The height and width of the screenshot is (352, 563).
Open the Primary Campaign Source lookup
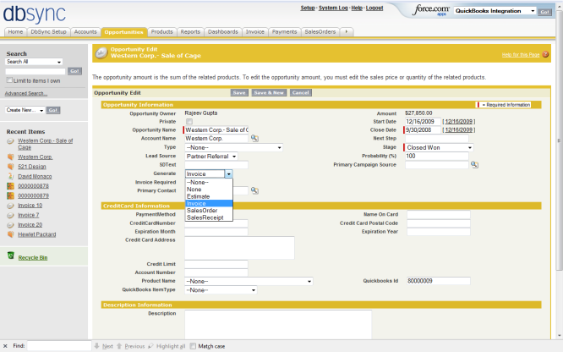pos(474,164)
